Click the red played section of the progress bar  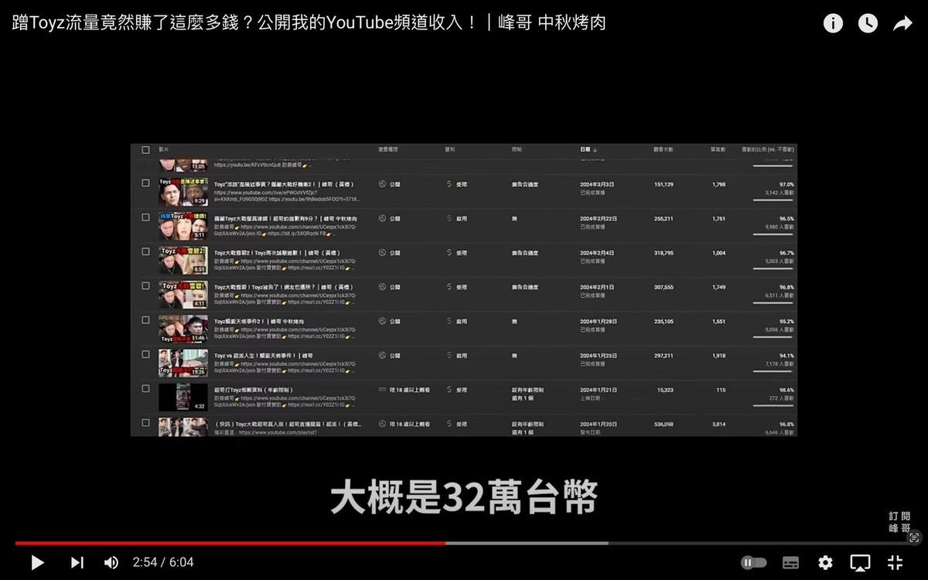coord(230,543)
